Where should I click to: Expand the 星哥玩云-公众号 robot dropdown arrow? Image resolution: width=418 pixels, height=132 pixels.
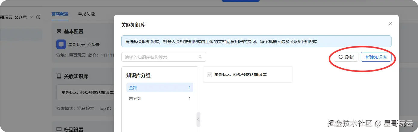tap(31, 17)
